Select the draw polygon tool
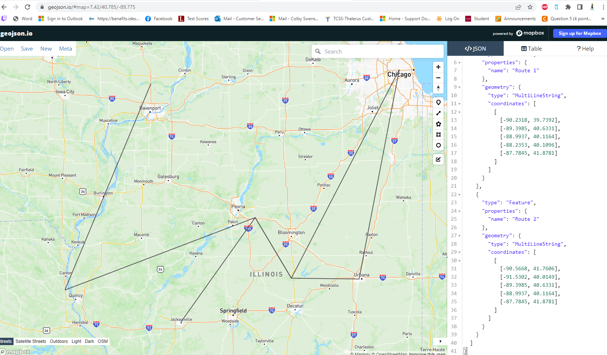This screenshot has width=607, height=355. [438, 124]
